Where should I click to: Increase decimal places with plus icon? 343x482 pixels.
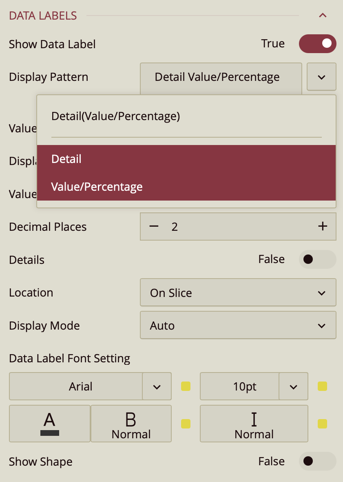point(323,226)
